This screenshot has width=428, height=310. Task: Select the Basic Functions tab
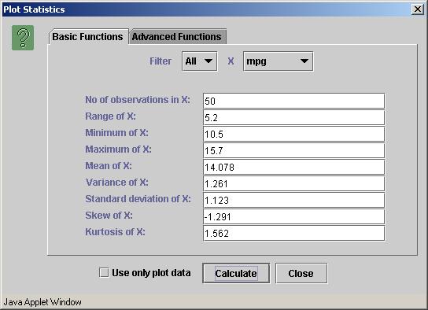87,36
